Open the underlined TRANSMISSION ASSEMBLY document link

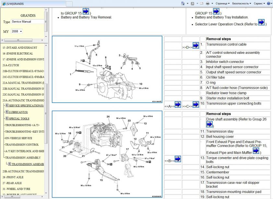point(28,164)
